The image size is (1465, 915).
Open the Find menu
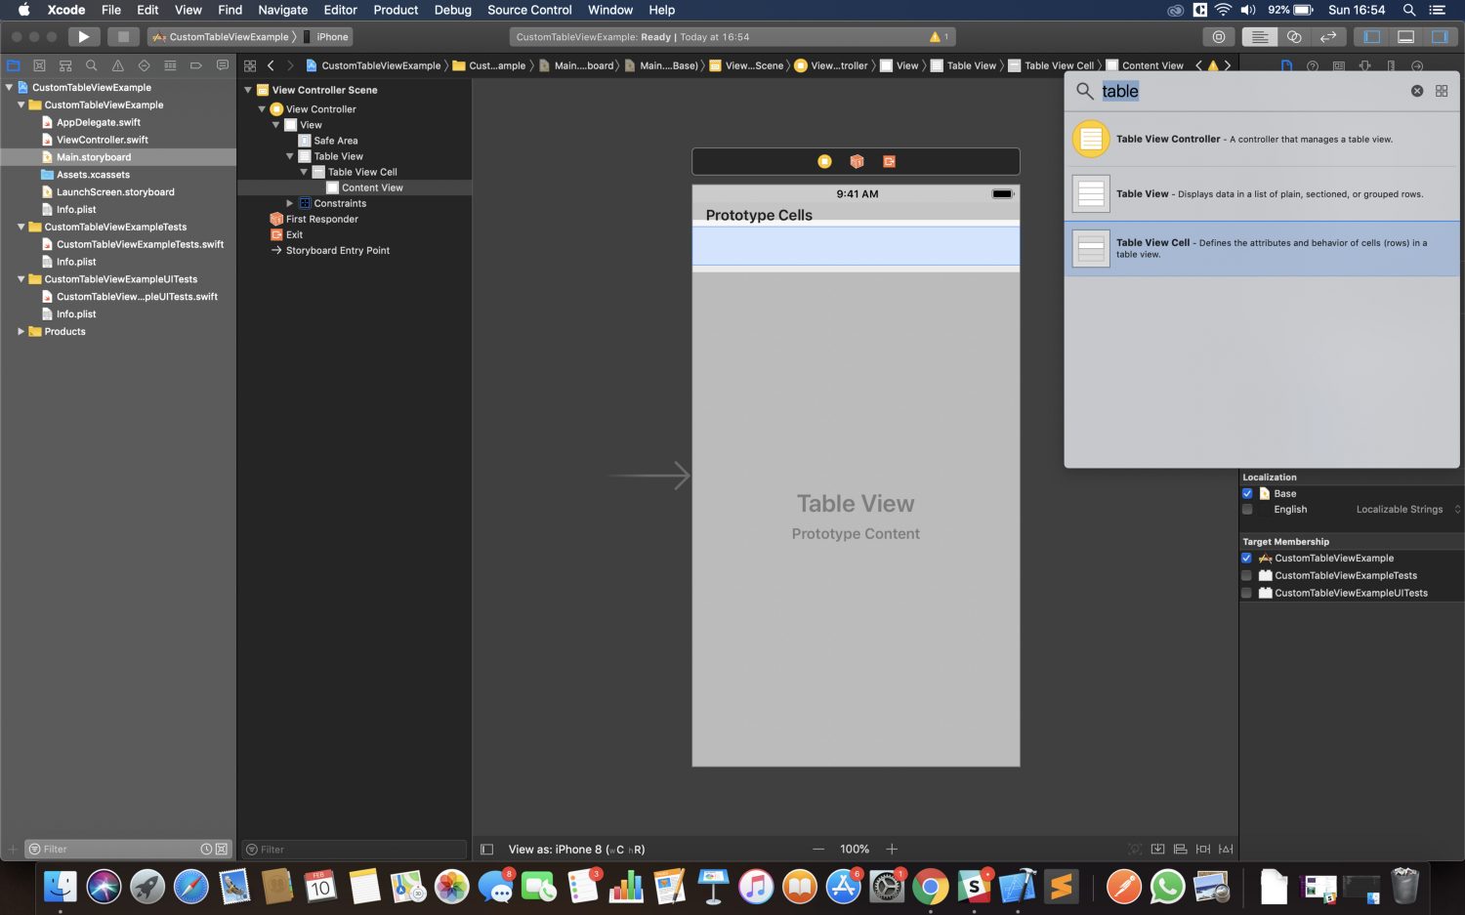coord(230,10)
